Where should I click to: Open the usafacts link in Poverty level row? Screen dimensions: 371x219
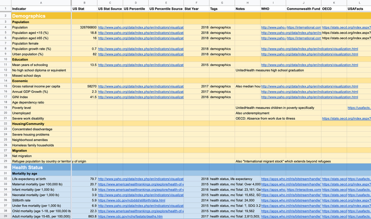359,108
